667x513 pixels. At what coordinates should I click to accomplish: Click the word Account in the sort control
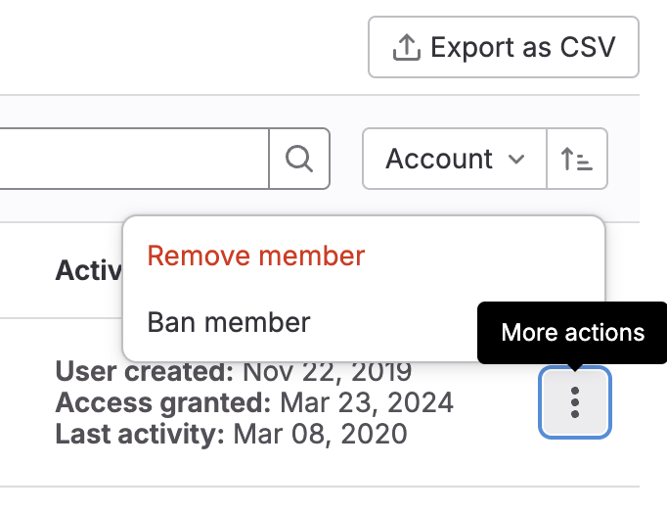click(439, 159)
